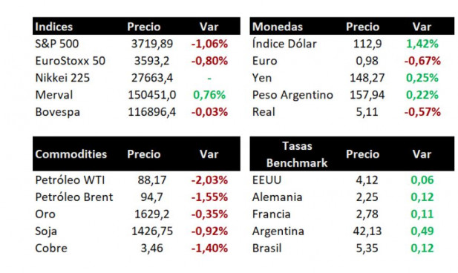The width and height of the screenshot is (458, 273).
Task: Select the Tasas Benchmark header
Action: point(297,154)
